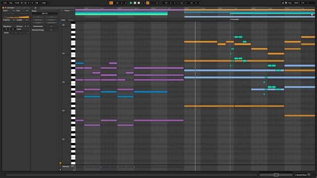
Task: Toggle the headphone note preview icon
Action: coord(60,23)
